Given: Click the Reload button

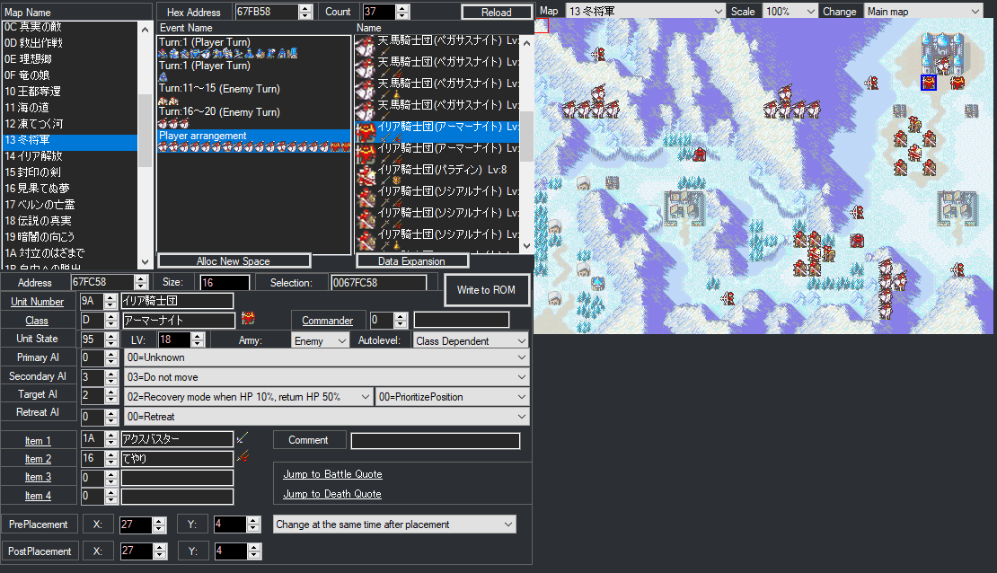Looking at the screenshot, I should coord(496,12).
